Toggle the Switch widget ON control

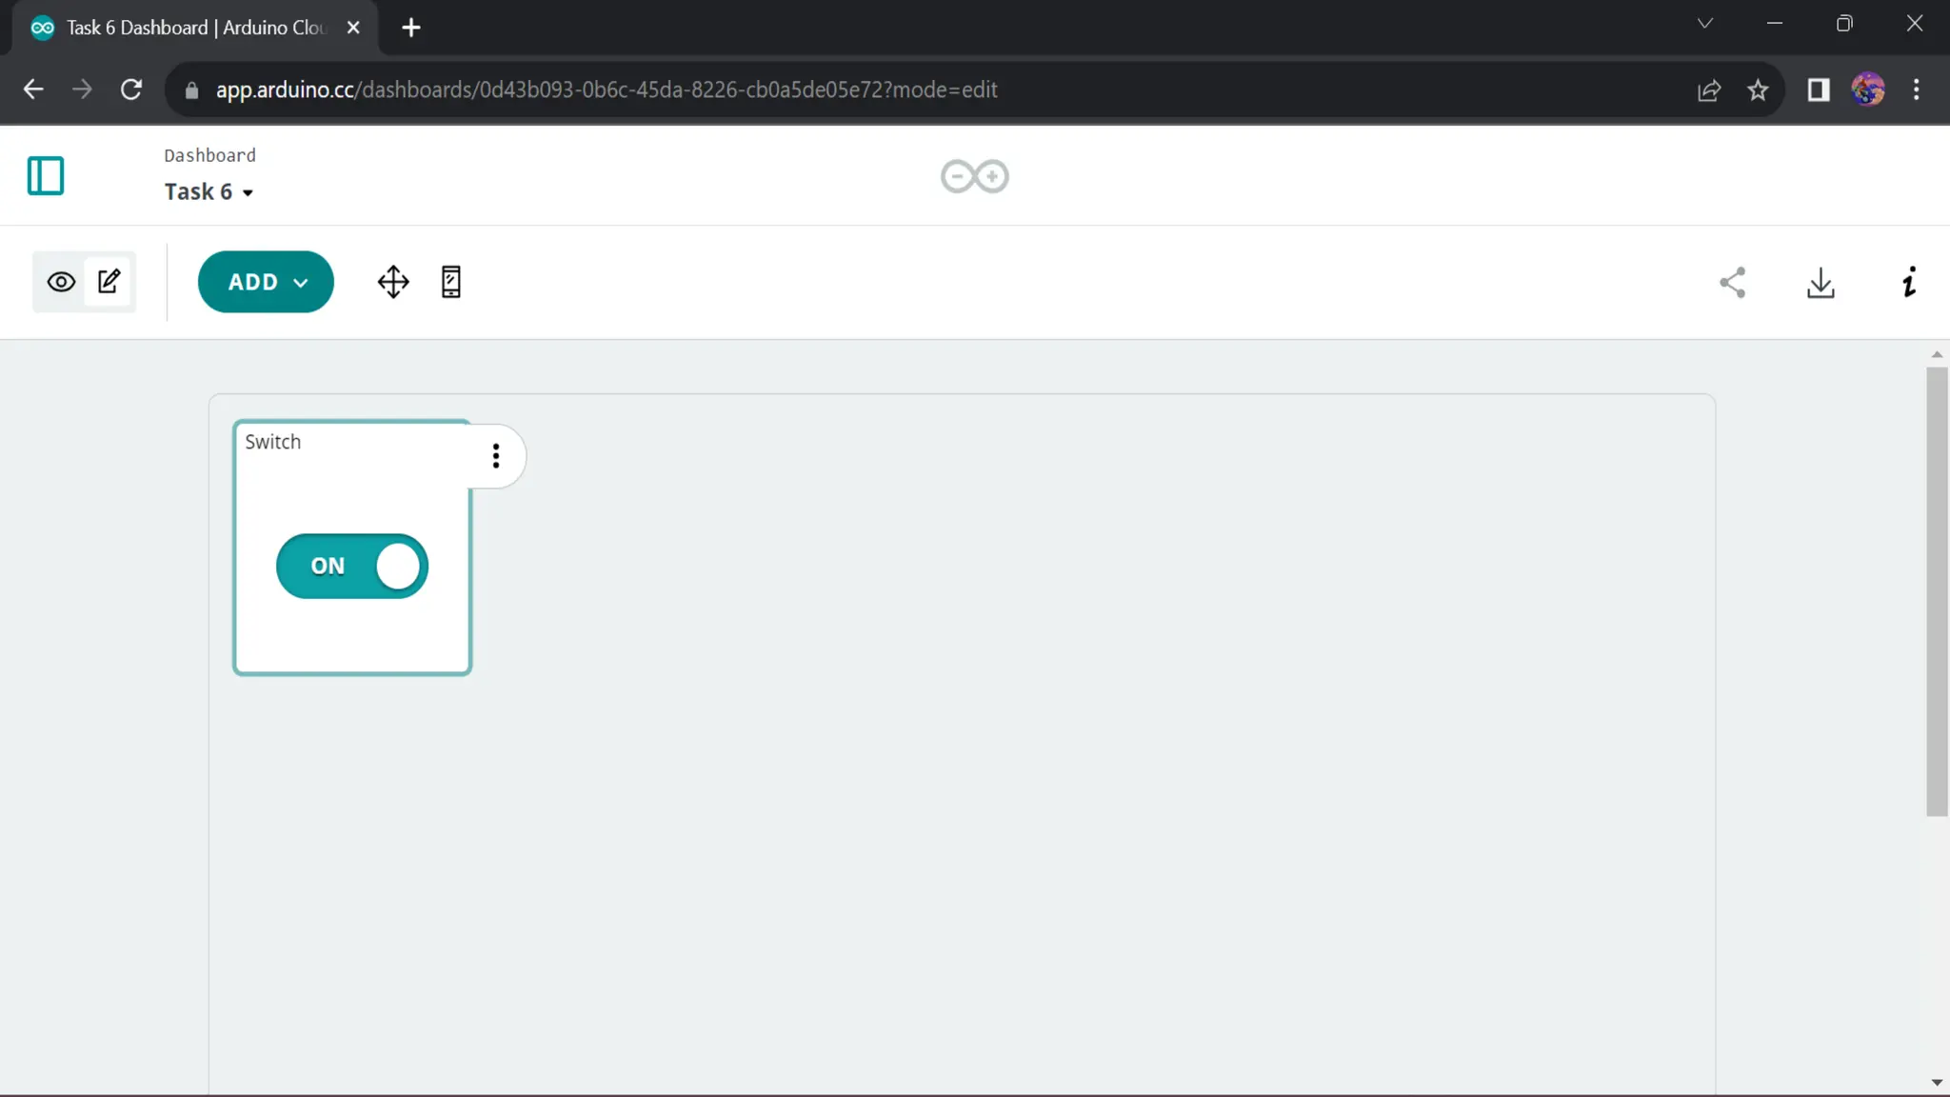(x=352, y=566)
